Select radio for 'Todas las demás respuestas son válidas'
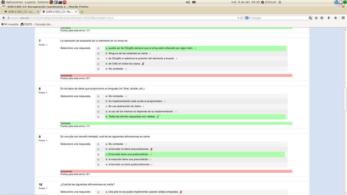The width and height of the screenshot is (347, 195). pyautogui.click(x=98, y=117)
